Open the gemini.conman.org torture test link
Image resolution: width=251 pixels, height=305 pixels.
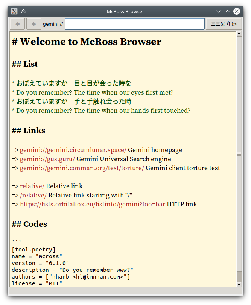point(82,168)
